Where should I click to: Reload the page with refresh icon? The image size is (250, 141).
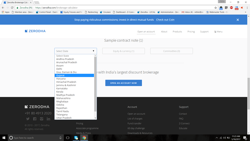pos(12,8)
